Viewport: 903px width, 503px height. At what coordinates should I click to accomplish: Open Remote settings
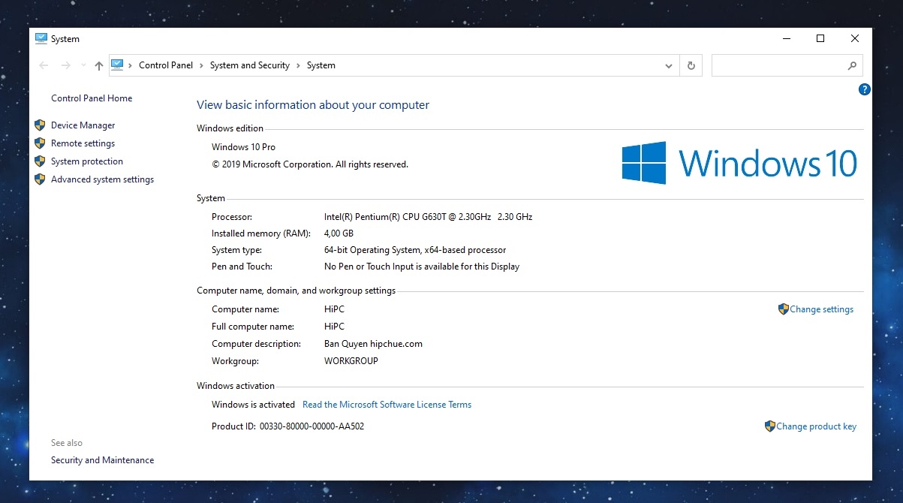pos(83,143)
